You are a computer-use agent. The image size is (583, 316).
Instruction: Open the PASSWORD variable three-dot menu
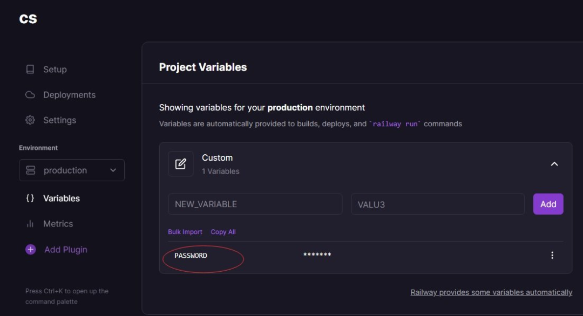(x=552, y=255)
